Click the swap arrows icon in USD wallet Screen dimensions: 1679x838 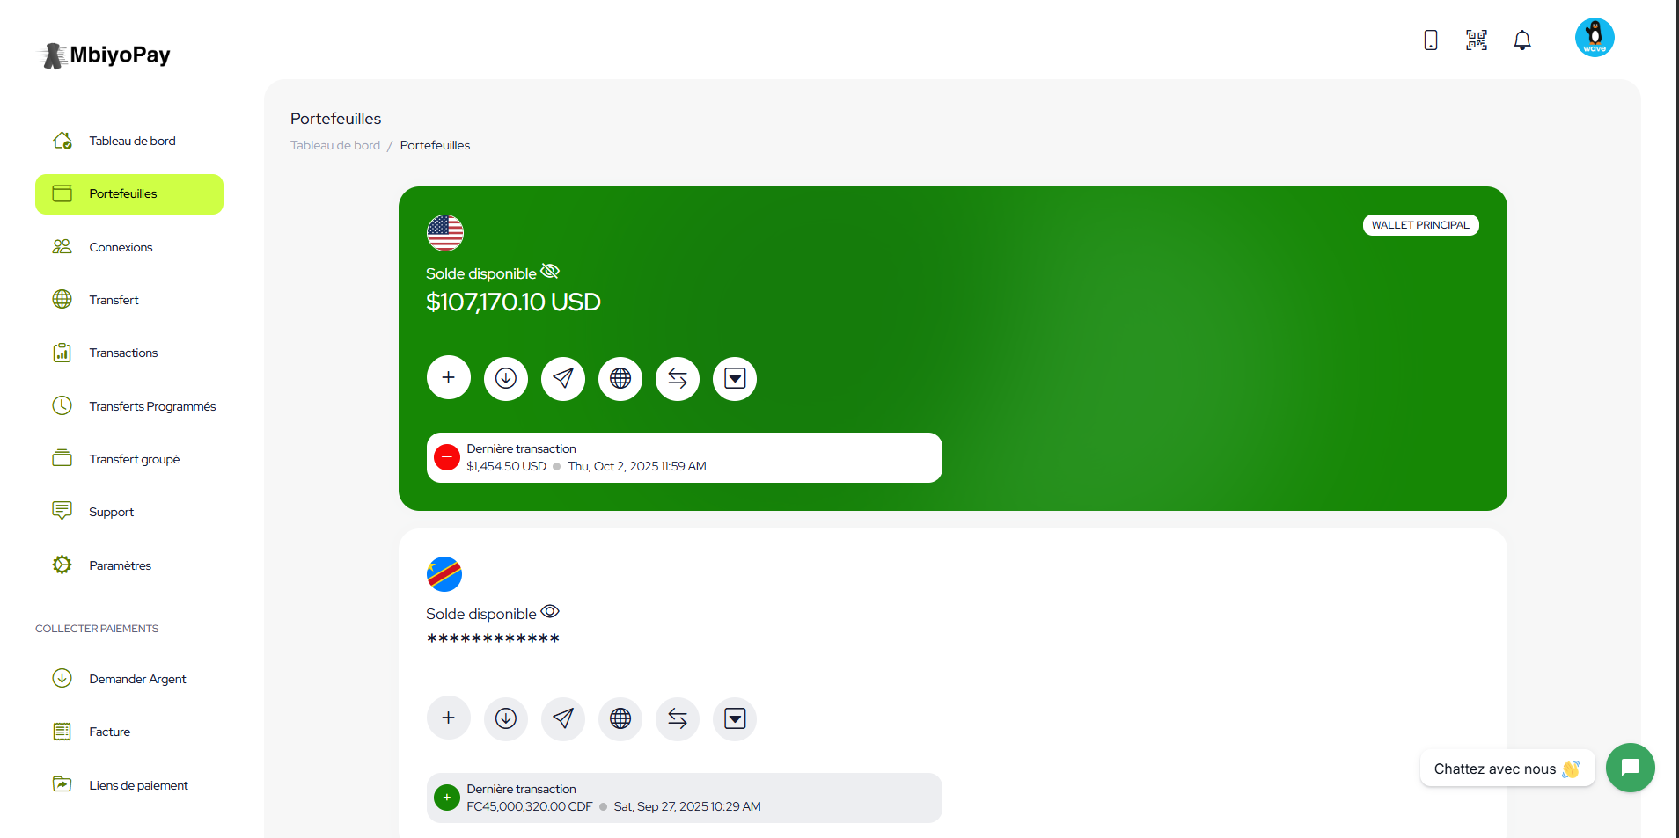[x=678, y=378]
